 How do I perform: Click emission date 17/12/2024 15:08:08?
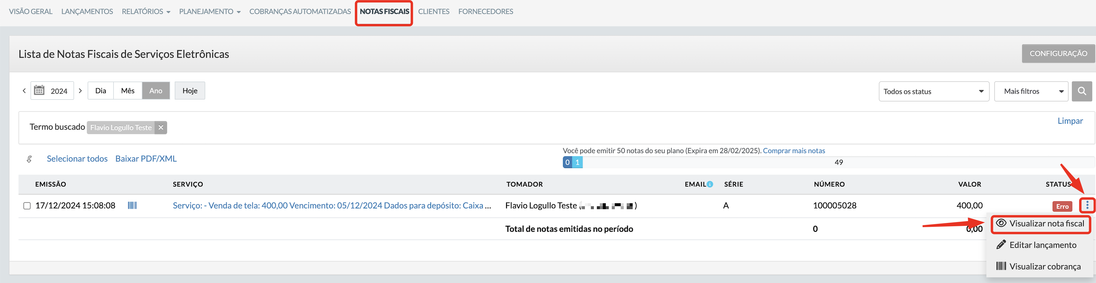point(75,206)
